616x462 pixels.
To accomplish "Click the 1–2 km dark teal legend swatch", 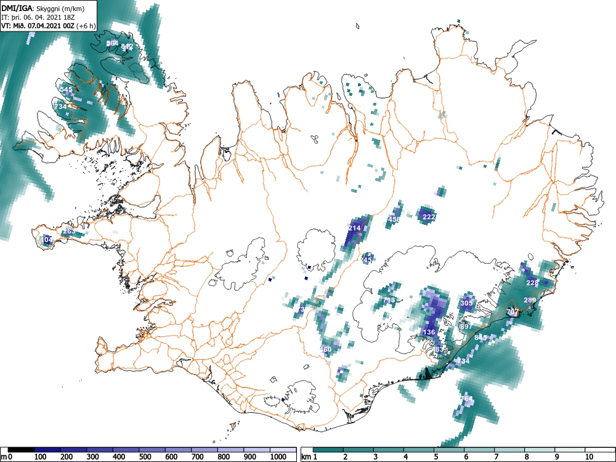I will pos(328,450).
